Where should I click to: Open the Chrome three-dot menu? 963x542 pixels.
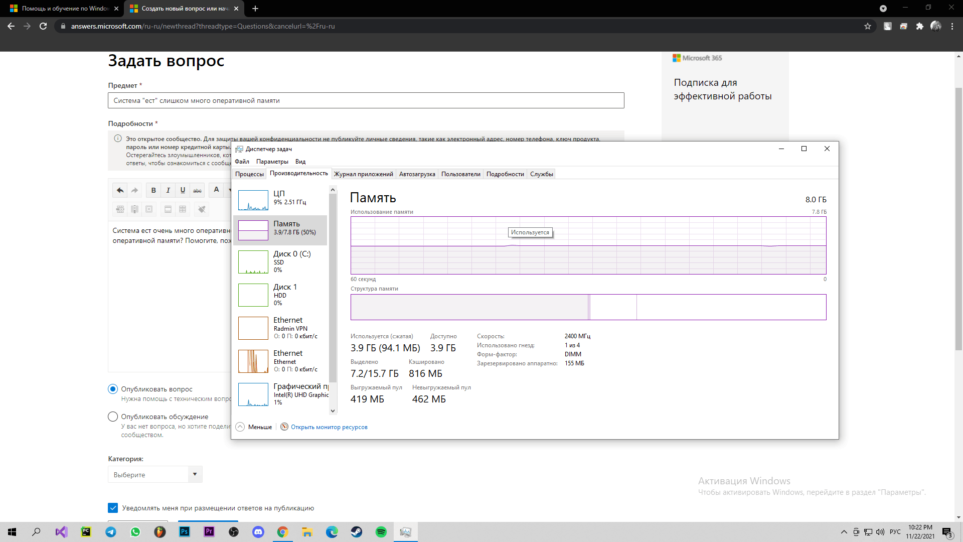pyautogui.click(x=952, y=26)
